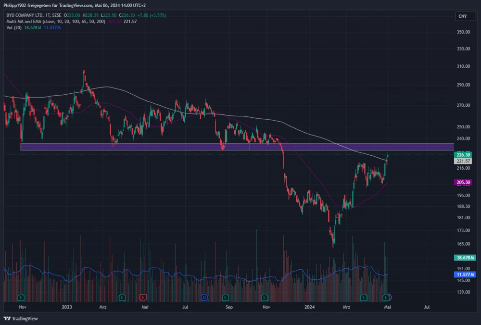Click the purple circle marker at chart's latest bar

(389, 297)
